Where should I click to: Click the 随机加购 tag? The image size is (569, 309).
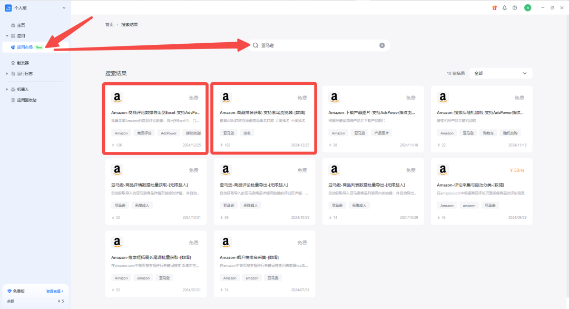pos(510,133)
